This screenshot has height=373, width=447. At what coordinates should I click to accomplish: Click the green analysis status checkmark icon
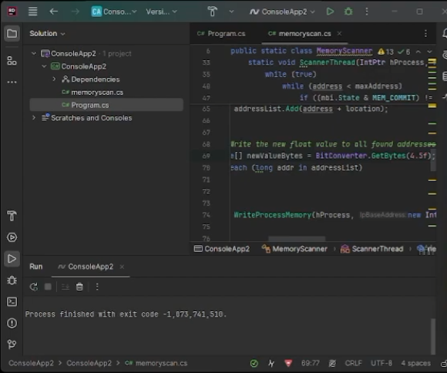[254, 363]
